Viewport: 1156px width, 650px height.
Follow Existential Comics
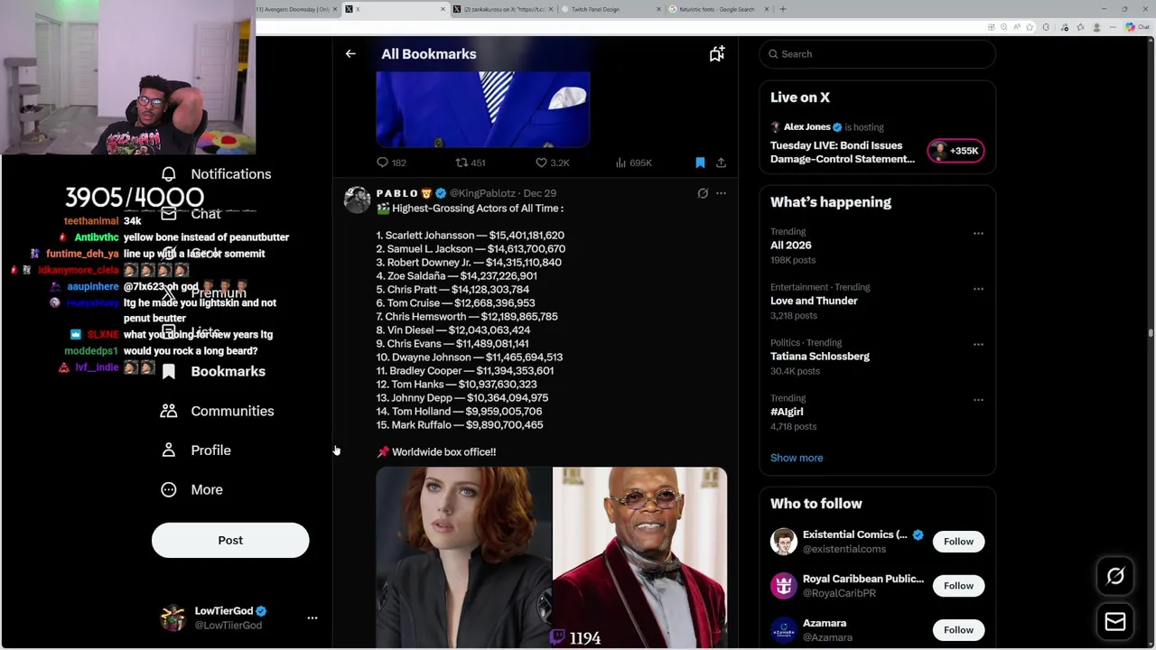(x=958, y=542)
